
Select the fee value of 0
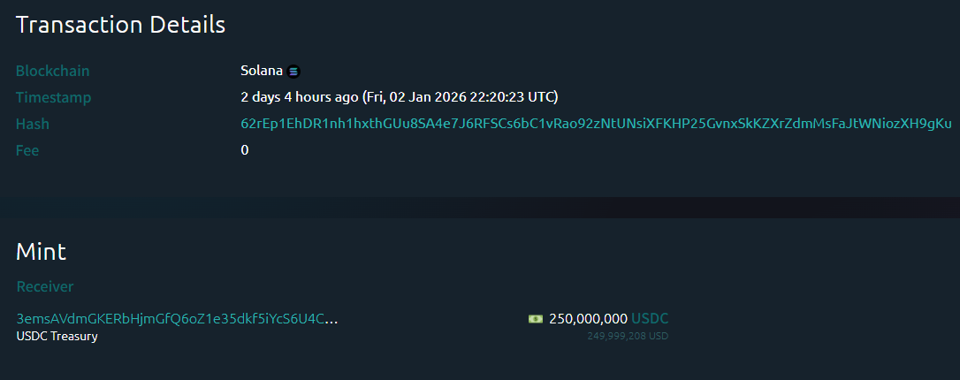[245, 150]
